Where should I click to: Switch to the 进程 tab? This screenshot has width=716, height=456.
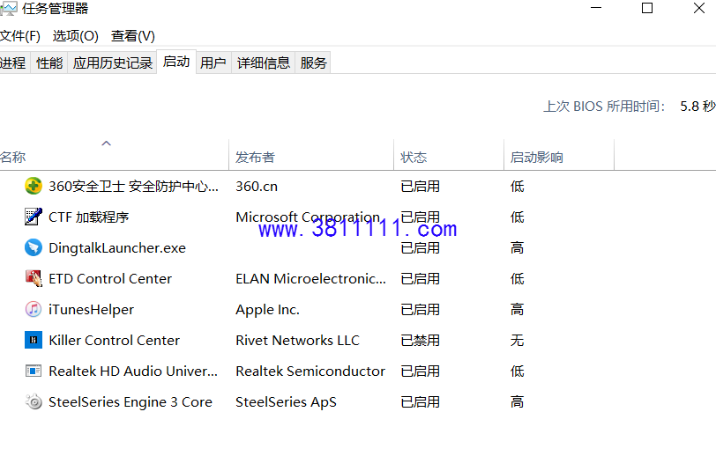click(13, 63)
